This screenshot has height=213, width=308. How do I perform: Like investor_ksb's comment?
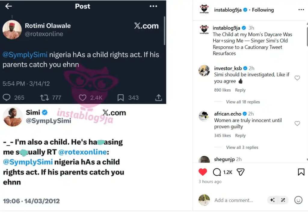click(297, 78)
